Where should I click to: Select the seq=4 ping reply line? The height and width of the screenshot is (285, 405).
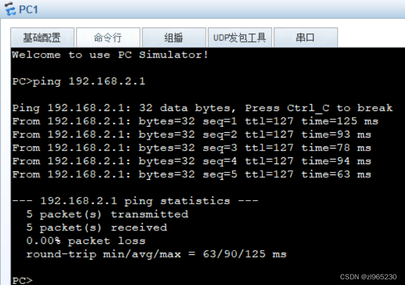(x=192, y=162)
